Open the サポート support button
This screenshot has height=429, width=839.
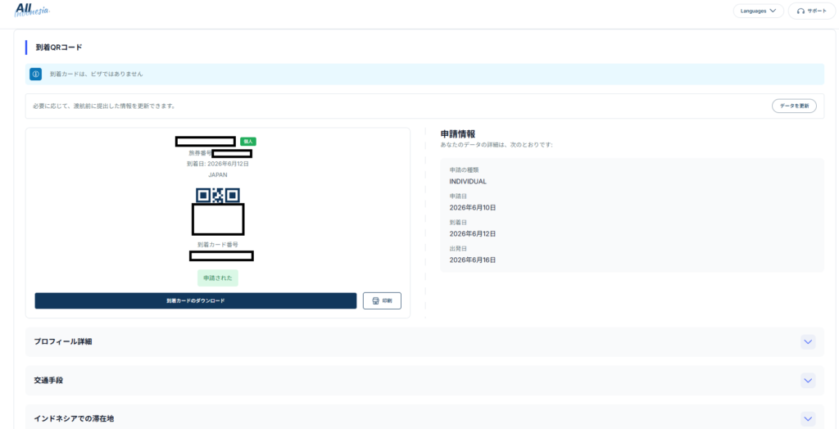point(812,11)
